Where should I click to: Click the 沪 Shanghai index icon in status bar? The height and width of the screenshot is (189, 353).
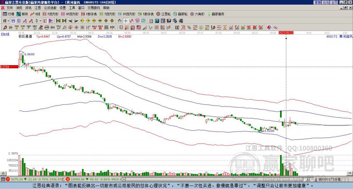pos(8,179)
